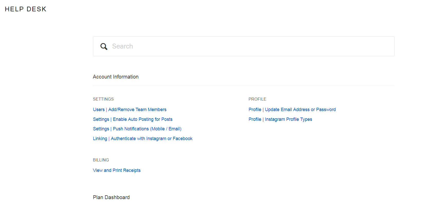Select the PROFILE category label
This screenshot has width=433, height=204.
click(x=257, y=99)
